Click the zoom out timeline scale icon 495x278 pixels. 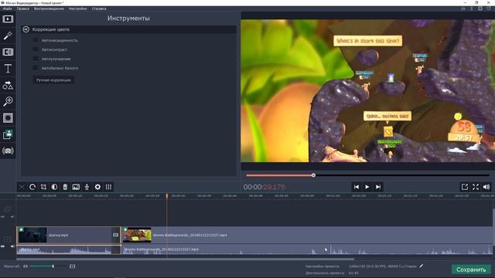point(26,266)
